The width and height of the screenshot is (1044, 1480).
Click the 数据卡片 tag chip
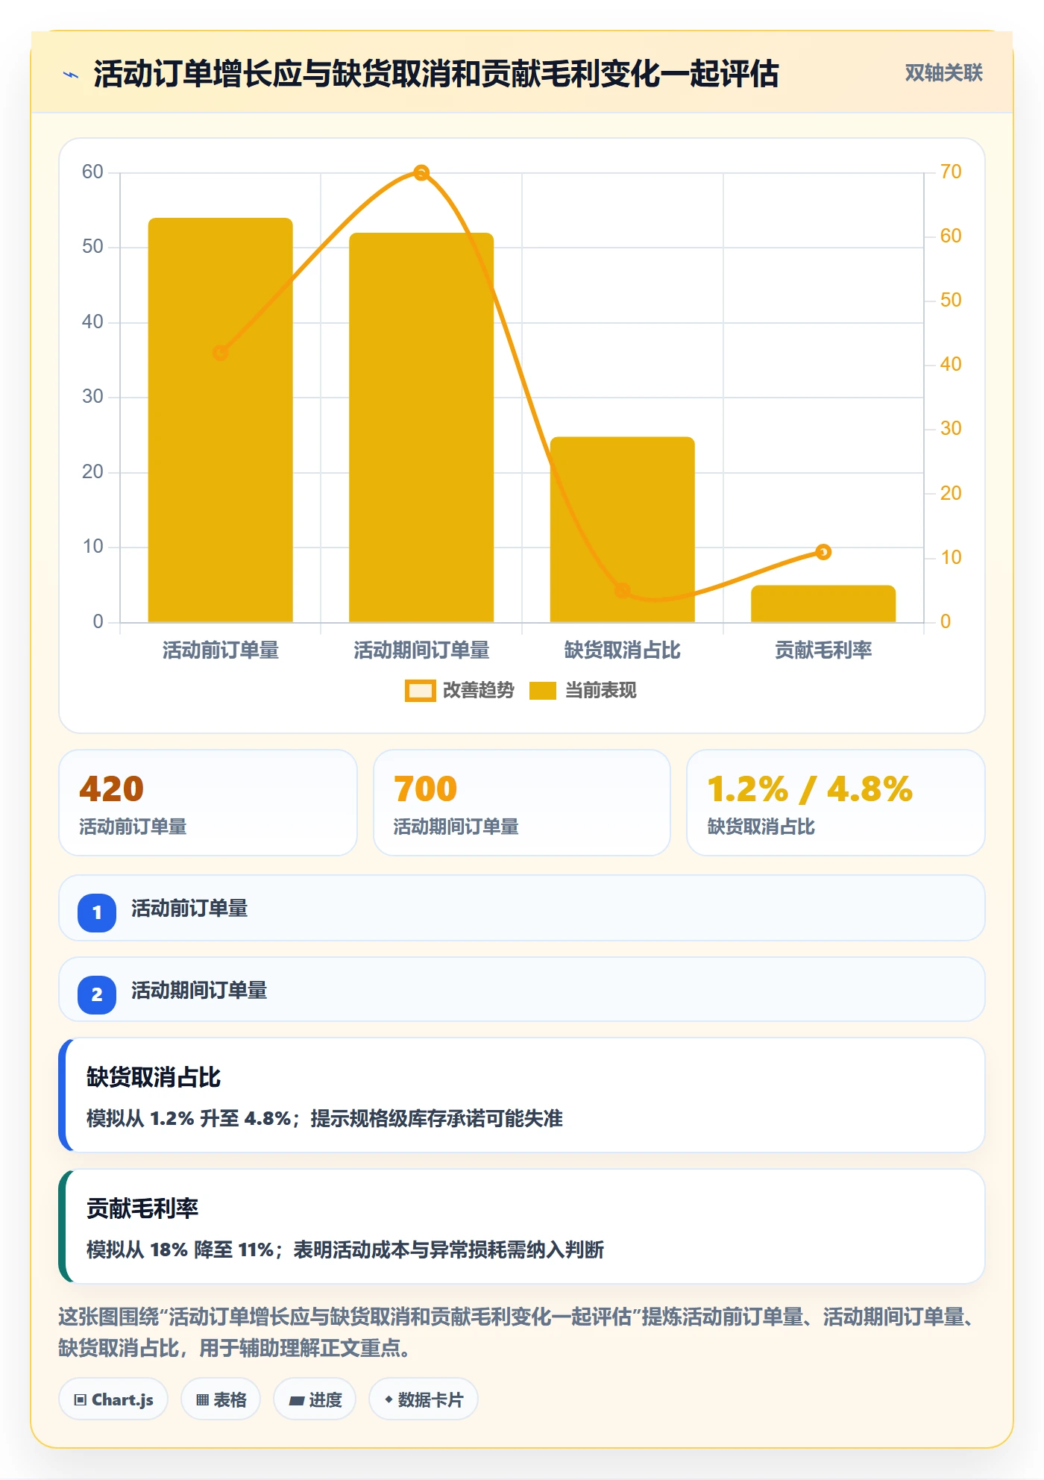point(424,1399)
